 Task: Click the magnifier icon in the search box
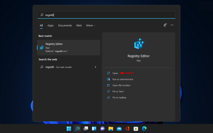42,15
